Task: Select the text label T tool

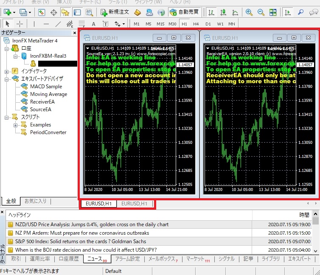Action: coord(105,24)
